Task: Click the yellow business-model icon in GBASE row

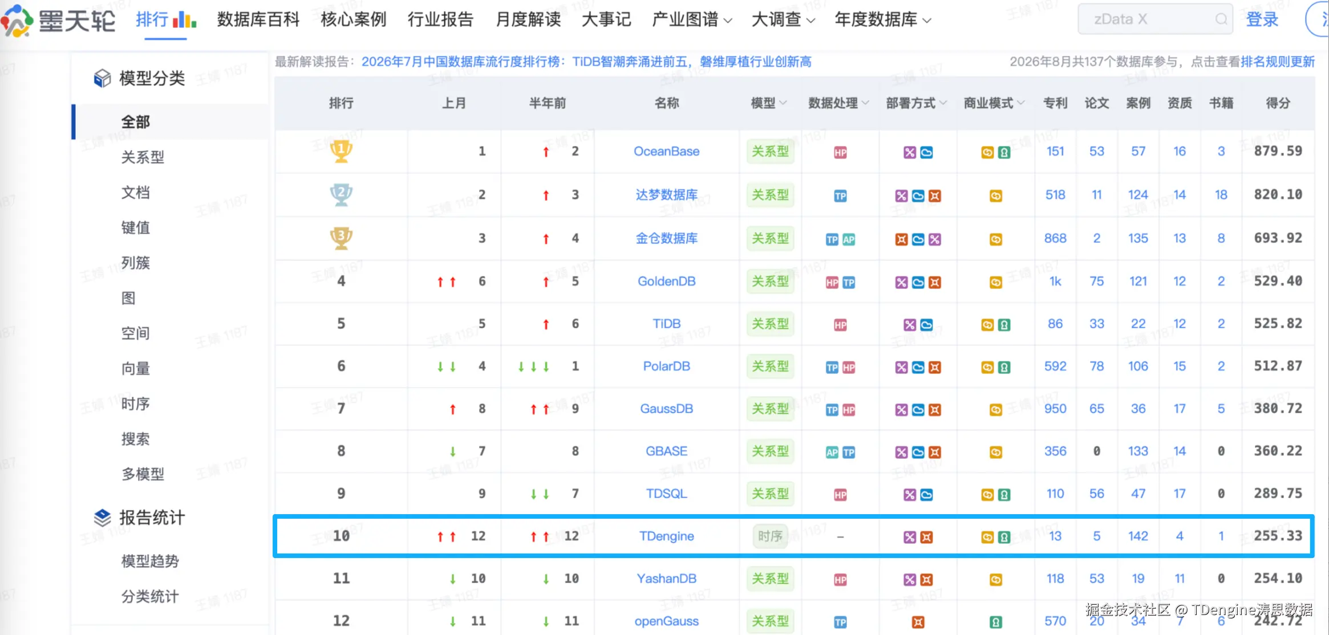Action: pos(996,452)
